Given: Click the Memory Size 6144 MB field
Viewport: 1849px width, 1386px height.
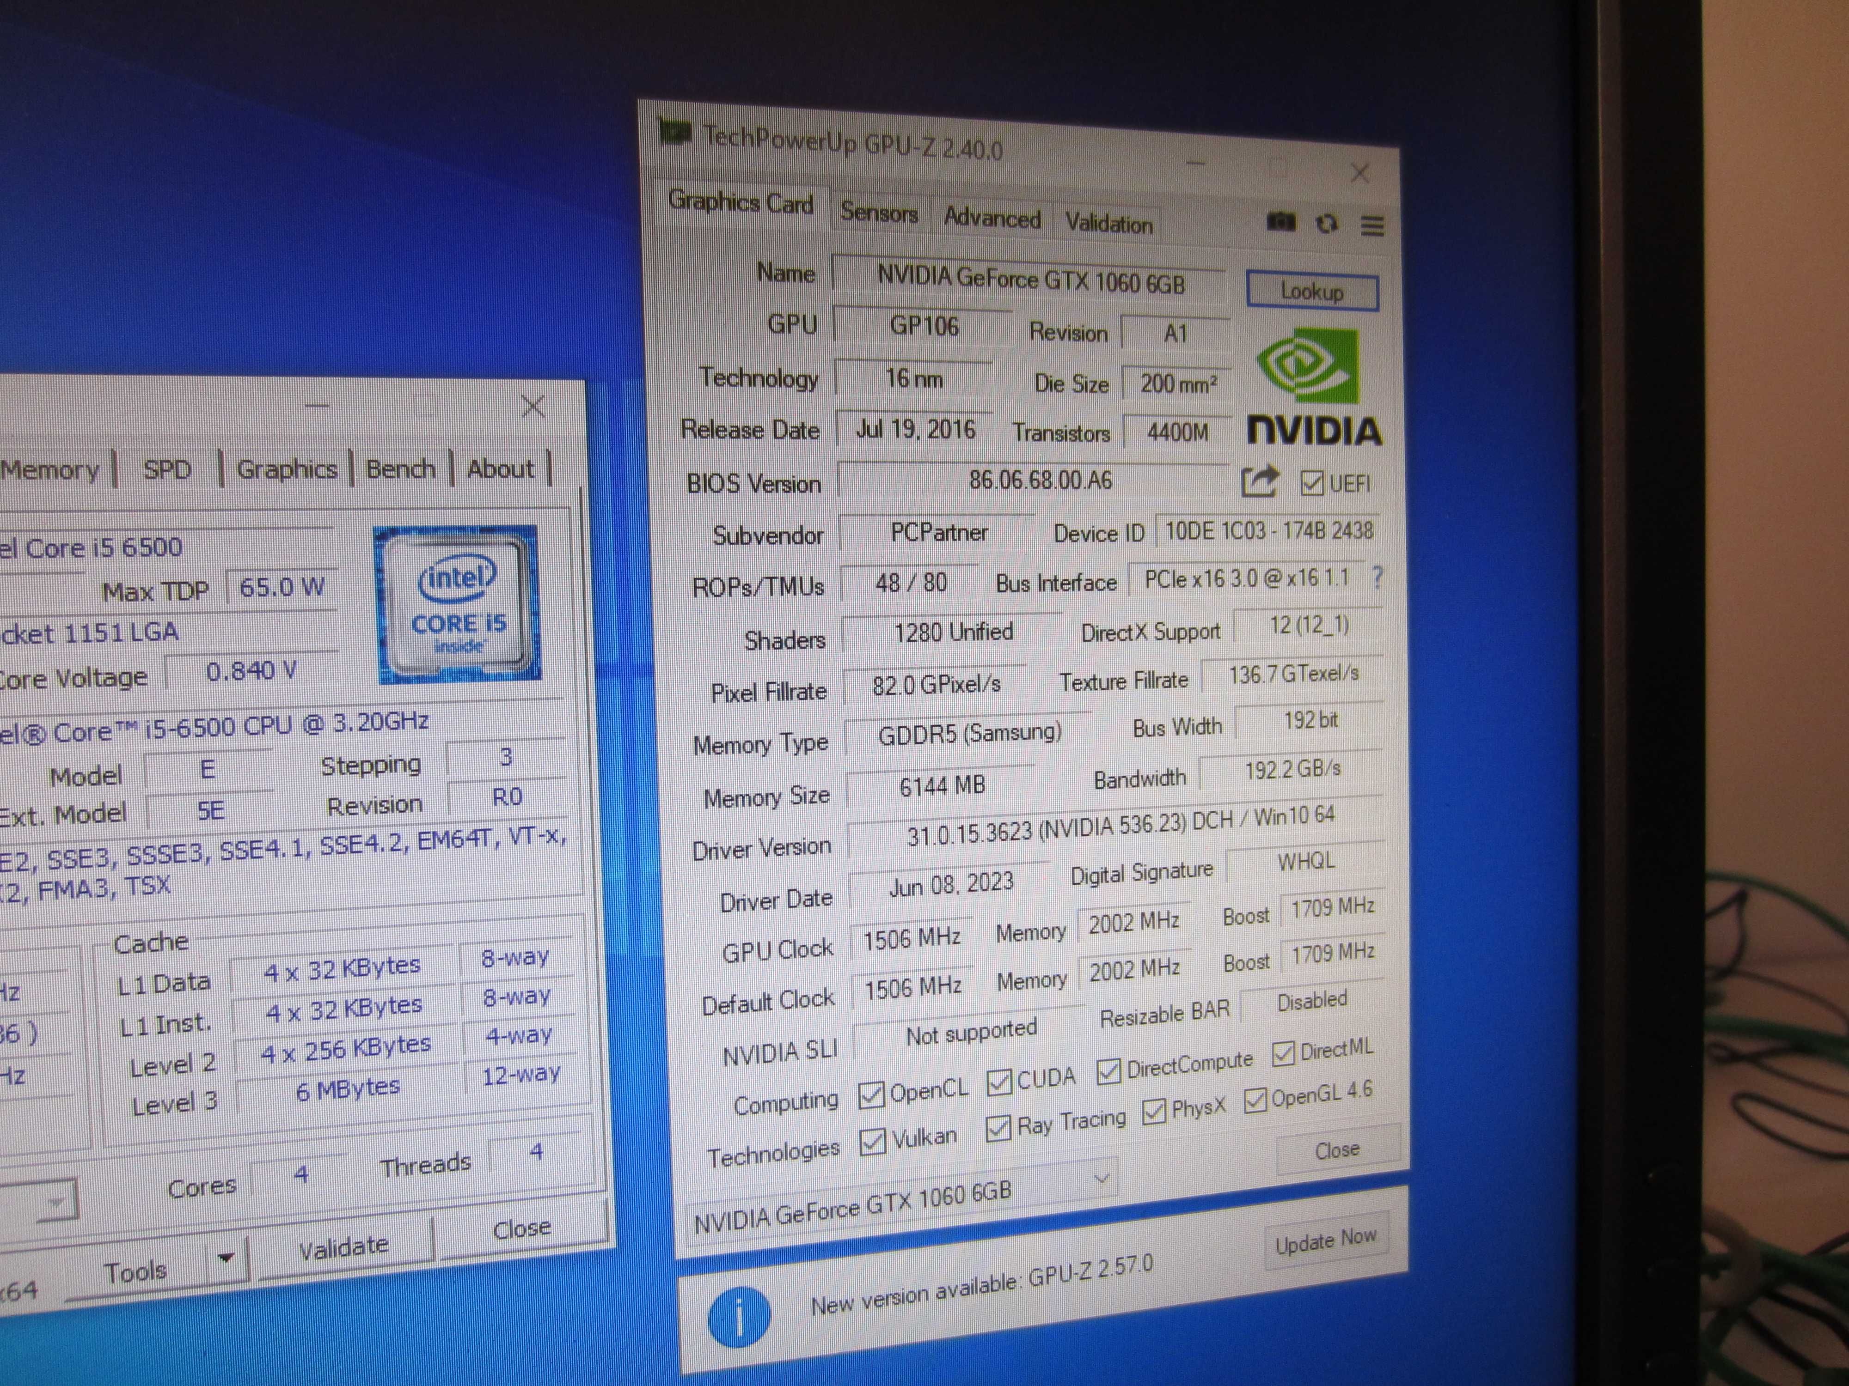Looking at the screenshot, I should [x=941, y=786].
